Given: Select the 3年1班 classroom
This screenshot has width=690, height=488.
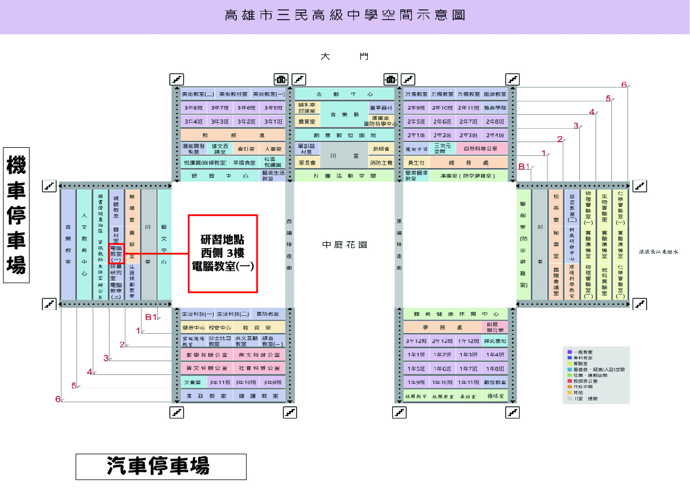Looking at the screenshot, I should pos(272,122).
